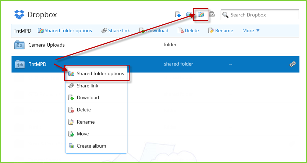The width and height of the screenshot is (307, 163).
Task: Select the Camera Uploads row name
Action: 46,45
